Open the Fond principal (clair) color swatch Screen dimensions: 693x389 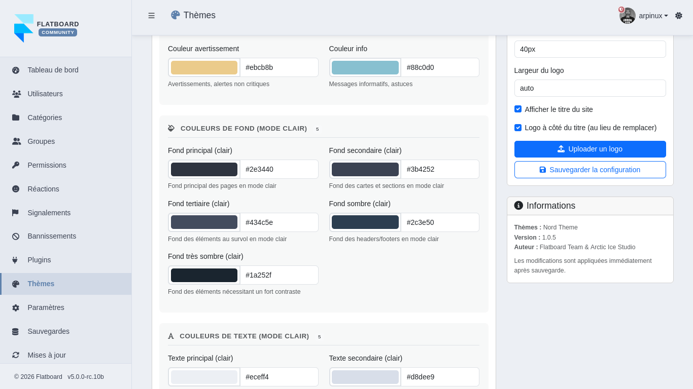pos(204,169)
